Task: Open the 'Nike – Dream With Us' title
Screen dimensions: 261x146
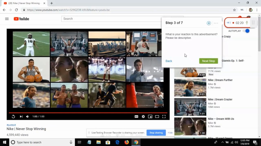Action: coord(221,119)
